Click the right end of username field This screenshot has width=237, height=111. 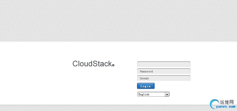[188, 64]
